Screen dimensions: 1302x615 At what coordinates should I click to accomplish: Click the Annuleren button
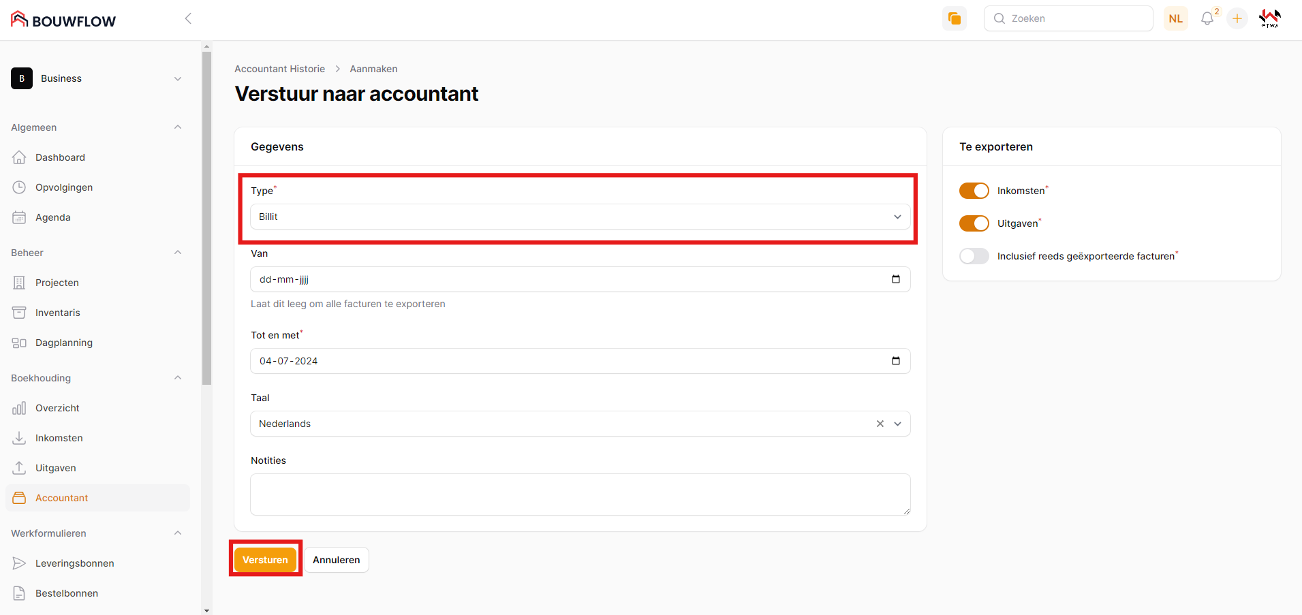coord(336,560)
